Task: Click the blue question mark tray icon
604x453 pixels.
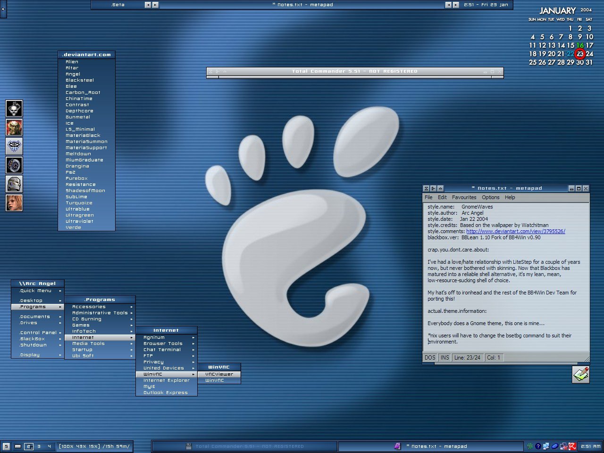Action: [x=538, y=446]
